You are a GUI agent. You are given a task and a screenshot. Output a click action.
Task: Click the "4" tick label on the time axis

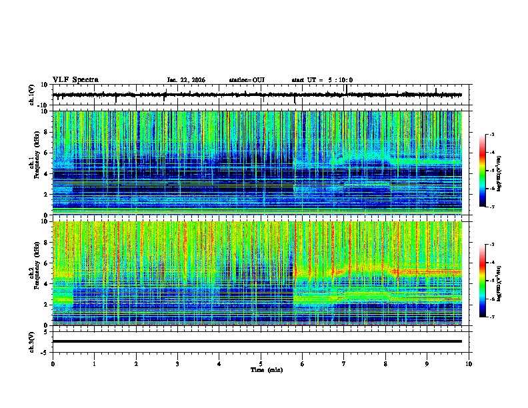point(219,364)
